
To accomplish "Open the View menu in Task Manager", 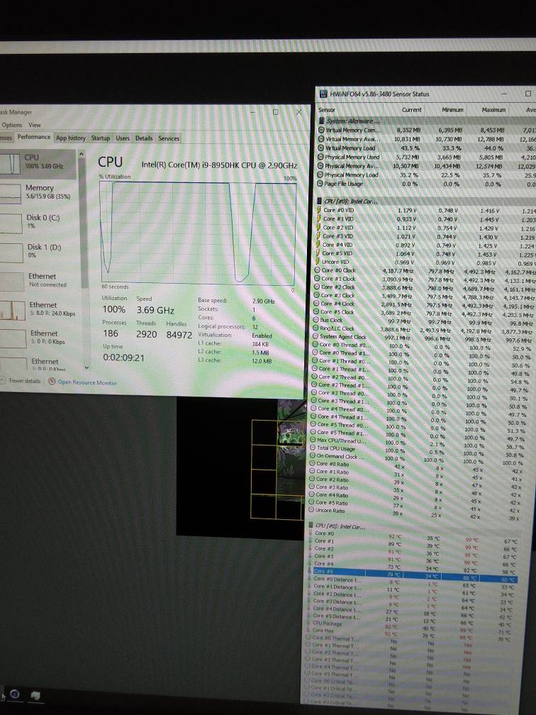I will click(35, 125).
